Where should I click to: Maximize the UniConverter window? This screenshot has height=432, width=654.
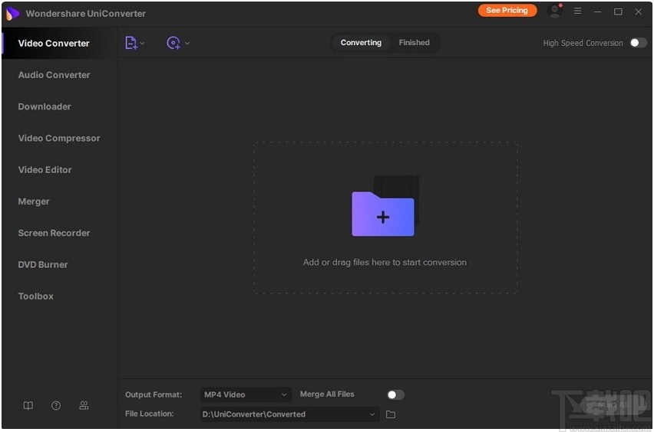618,11
